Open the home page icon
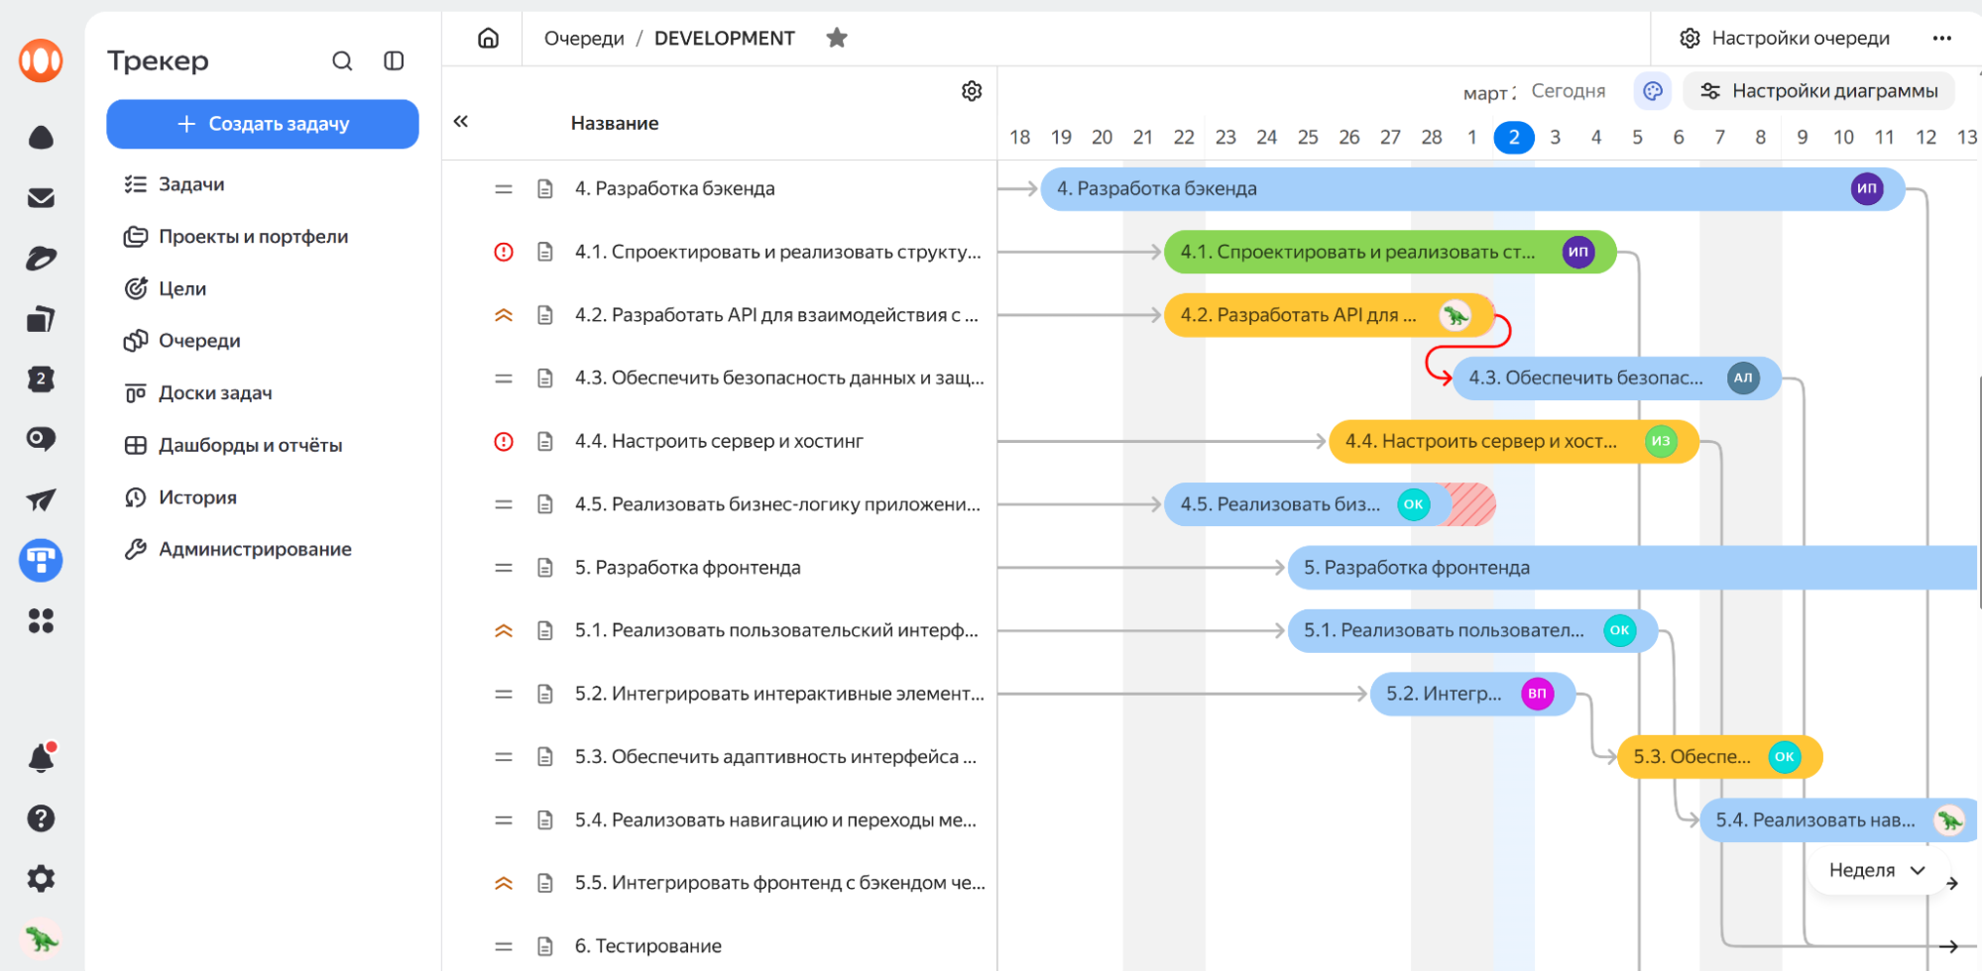 point(488,39)
